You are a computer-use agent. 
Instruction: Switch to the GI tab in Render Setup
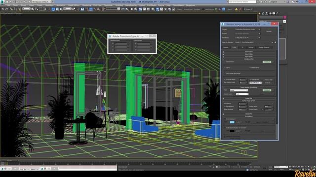tap(242, 47)
